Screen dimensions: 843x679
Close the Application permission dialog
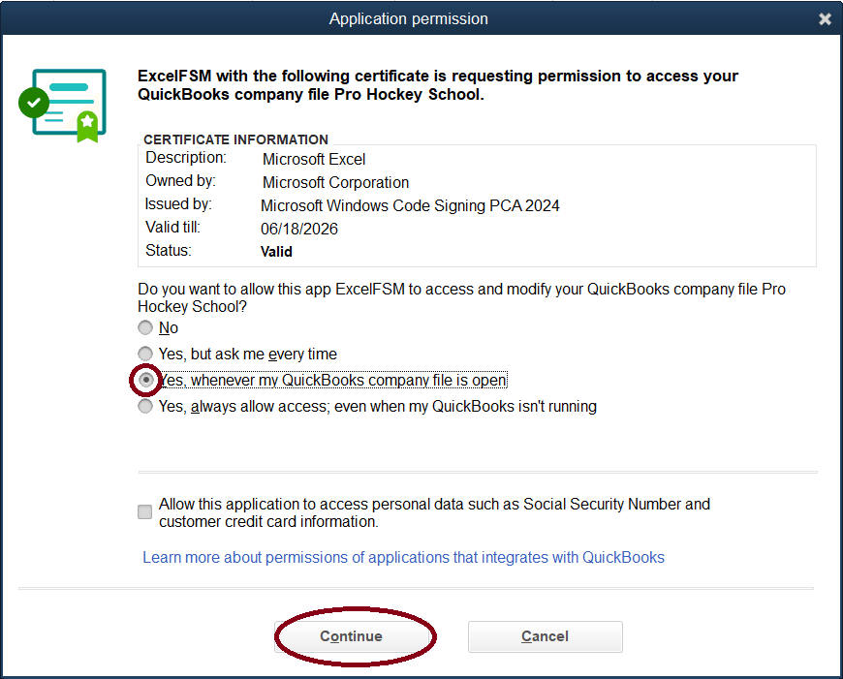pyautogui.click(x=825, y=18)
